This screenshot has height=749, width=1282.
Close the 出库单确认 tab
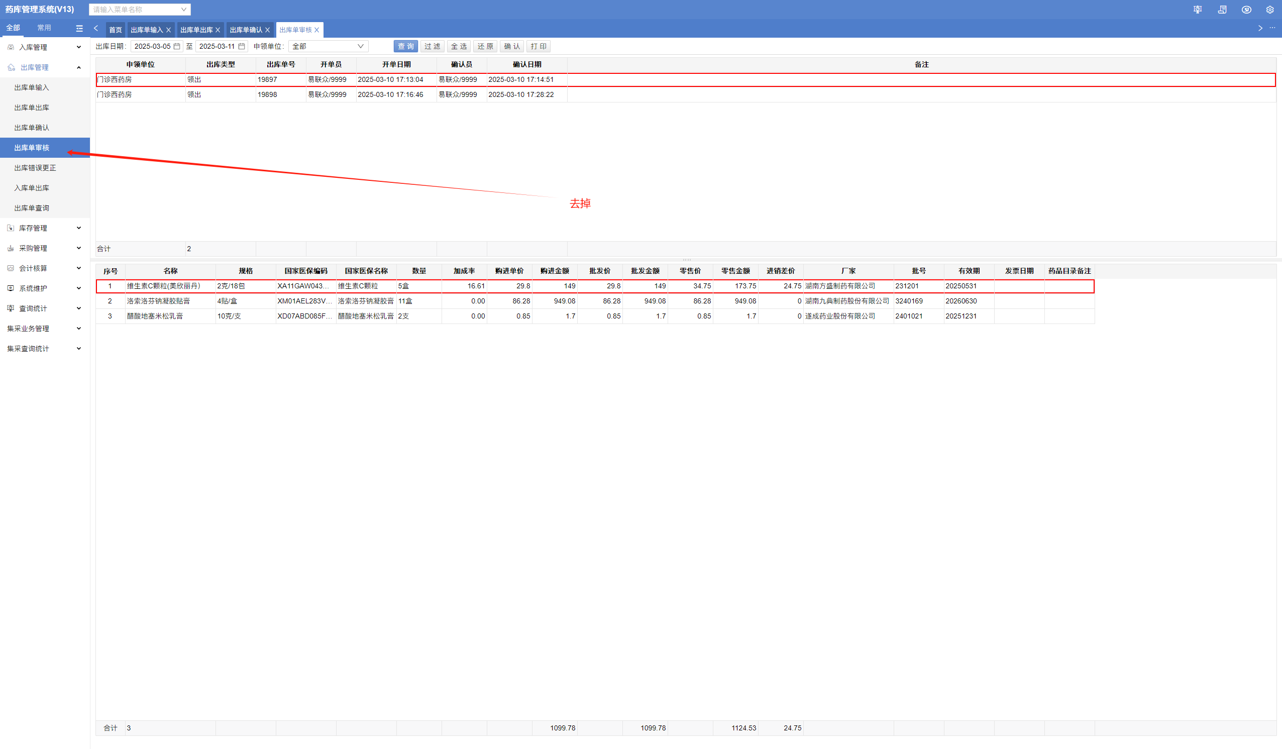[268, 30]
